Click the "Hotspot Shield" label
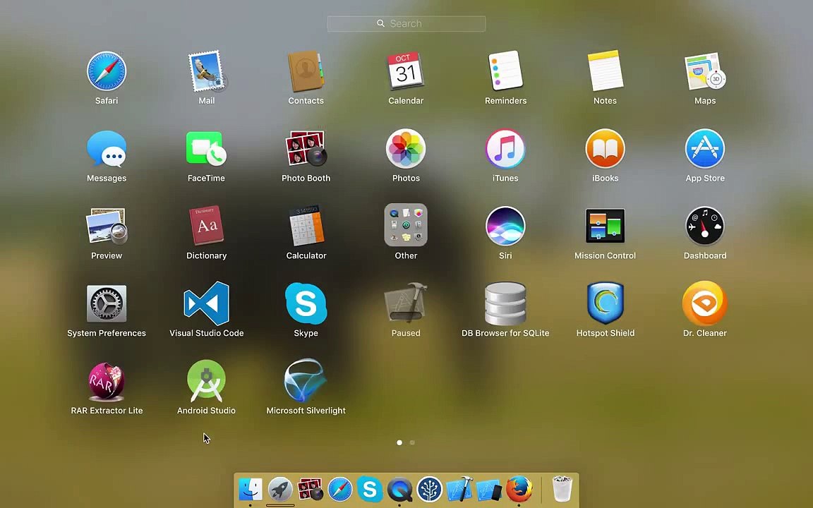Screen dimensions: 813x508 (x=605, y=333)
